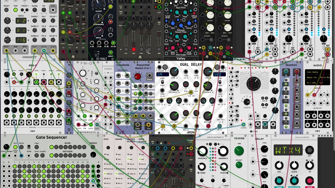Click the RESET button on the SEQ-3 sequencer

coord(21,74)
